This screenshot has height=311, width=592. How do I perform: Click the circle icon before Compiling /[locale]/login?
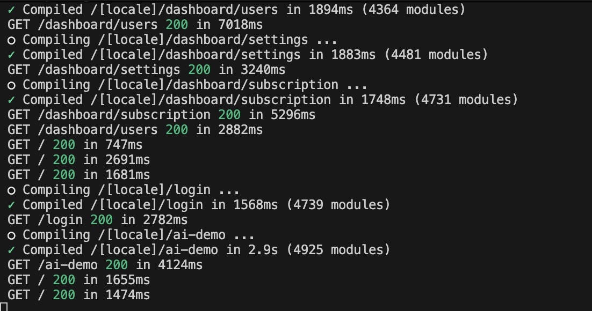[11, 190]
